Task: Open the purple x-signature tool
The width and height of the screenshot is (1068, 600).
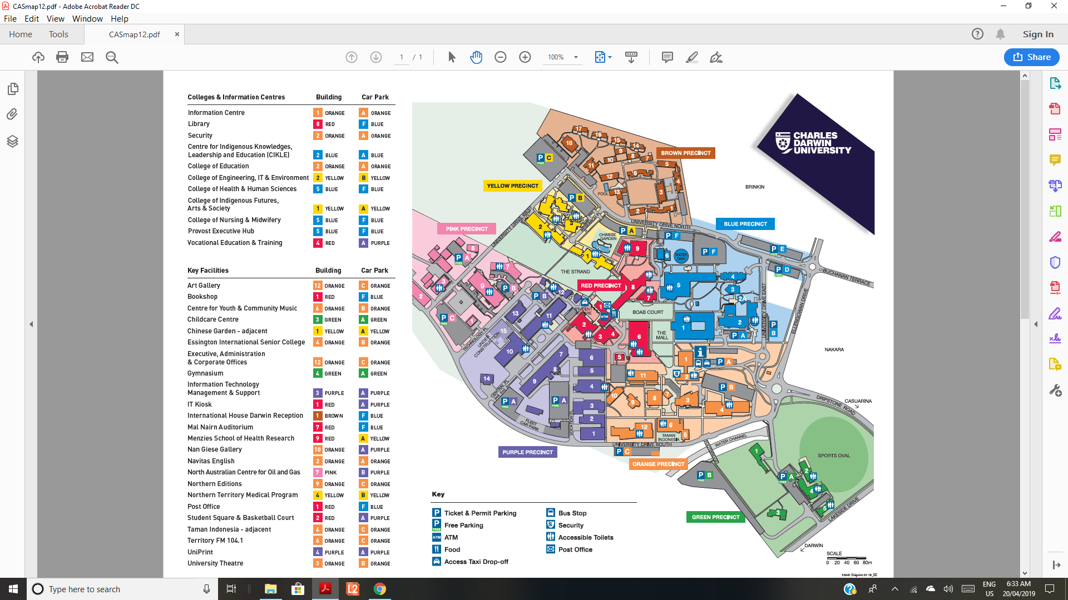Action: coord(1055,338)
